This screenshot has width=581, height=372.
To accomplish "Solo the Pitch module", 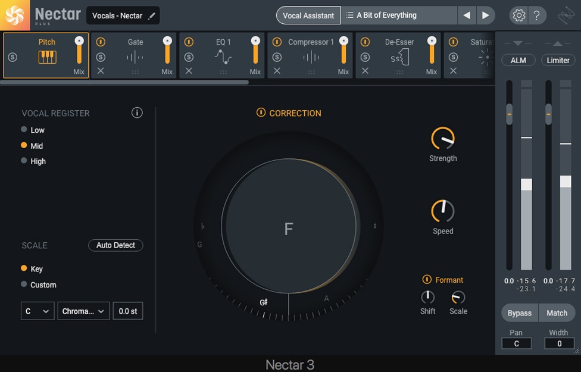I will (13, 57).
